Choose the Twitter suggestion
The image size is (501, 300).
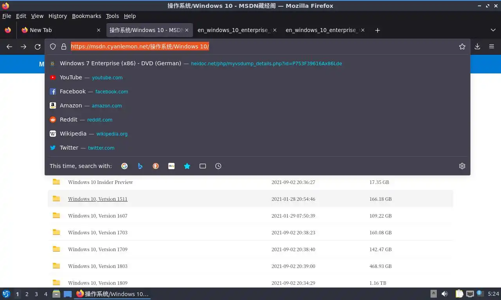point(258,148)
